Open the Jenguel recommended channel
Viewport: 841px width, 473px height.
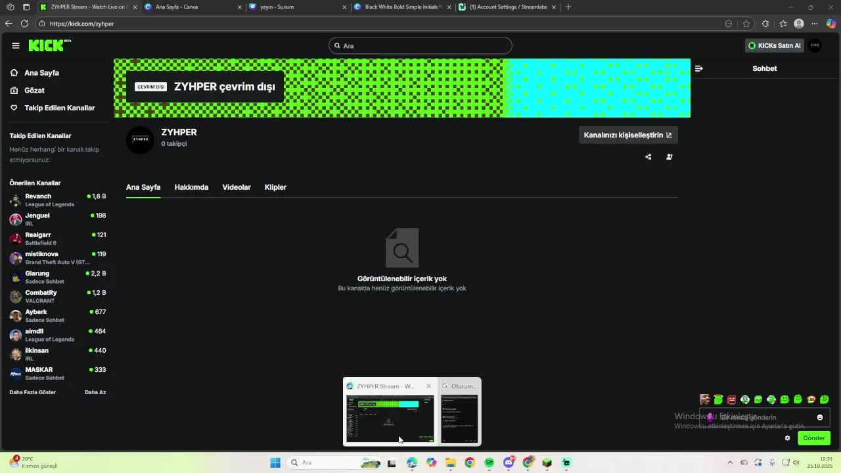point(57,219)
